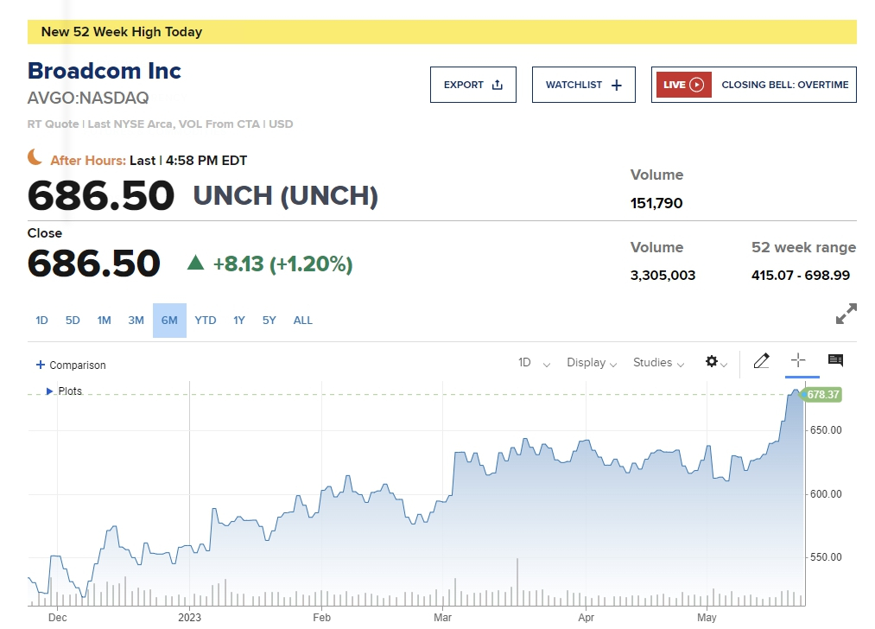Screen dimensions: 875x629
Task: Open the 1D interval dropdown
Action: coord(533,363)
